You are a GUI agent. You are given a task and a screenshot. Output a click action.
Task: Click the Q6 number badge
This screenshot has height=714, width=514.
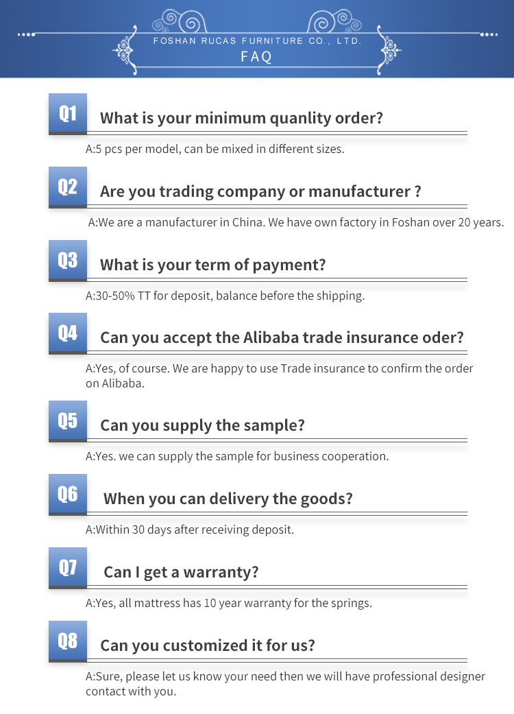68,494
